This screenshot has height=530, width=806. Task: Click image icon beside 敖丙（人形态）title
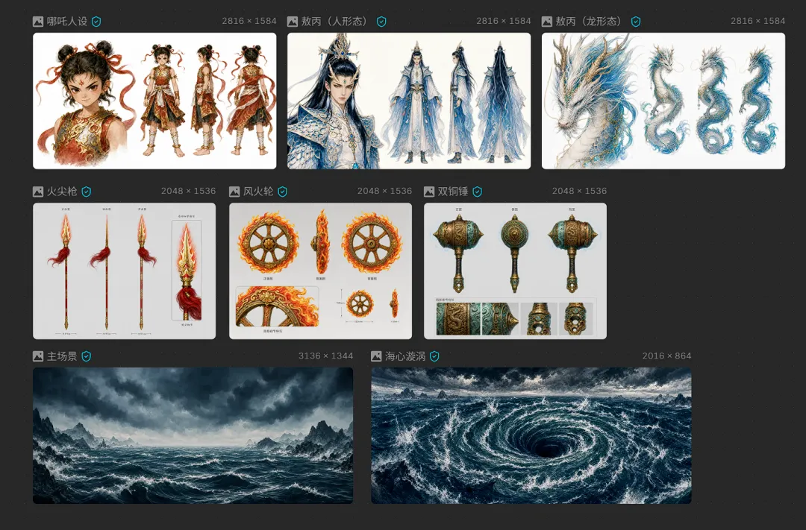click(293, 22)
